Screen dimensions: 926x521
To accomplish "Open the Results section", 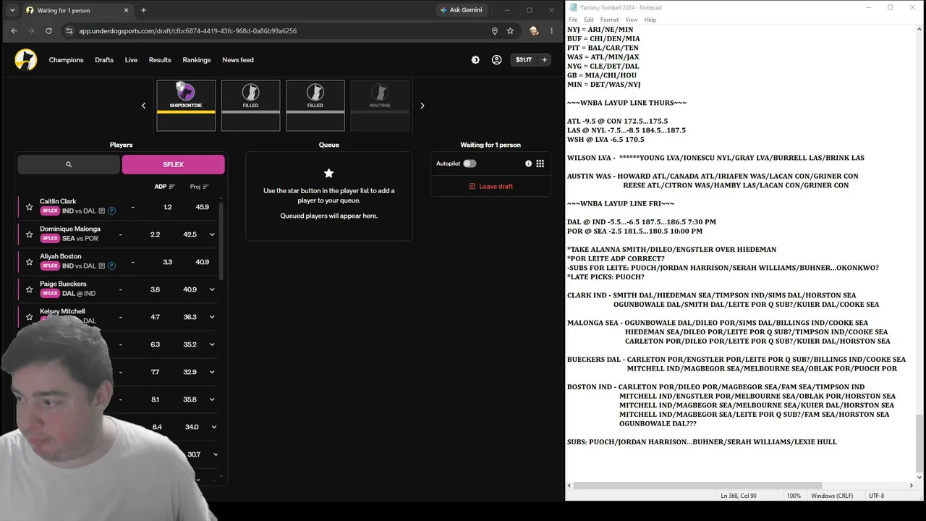I will (x=160, y=60).
